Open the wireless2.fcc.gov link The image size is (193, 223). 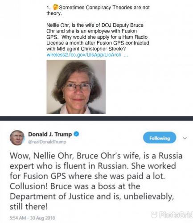tap(84, 55)
